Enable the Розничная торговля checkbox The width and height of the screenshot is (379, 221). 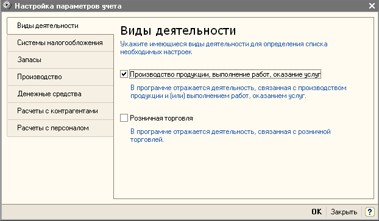(124, 118)
